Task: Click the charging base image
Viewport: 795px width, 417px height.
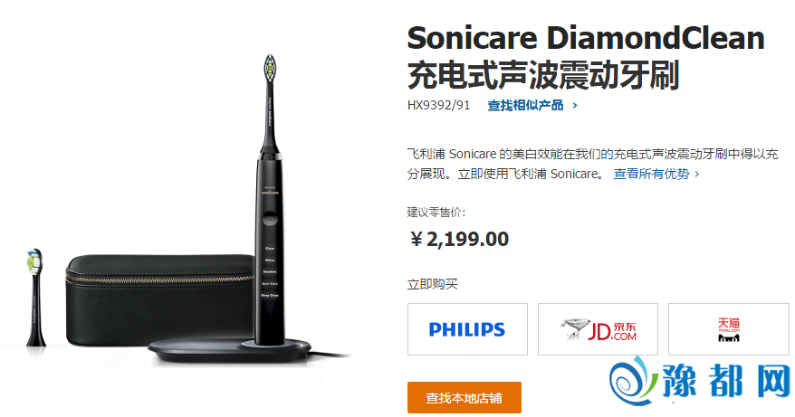Action: (x=229, y=348)
